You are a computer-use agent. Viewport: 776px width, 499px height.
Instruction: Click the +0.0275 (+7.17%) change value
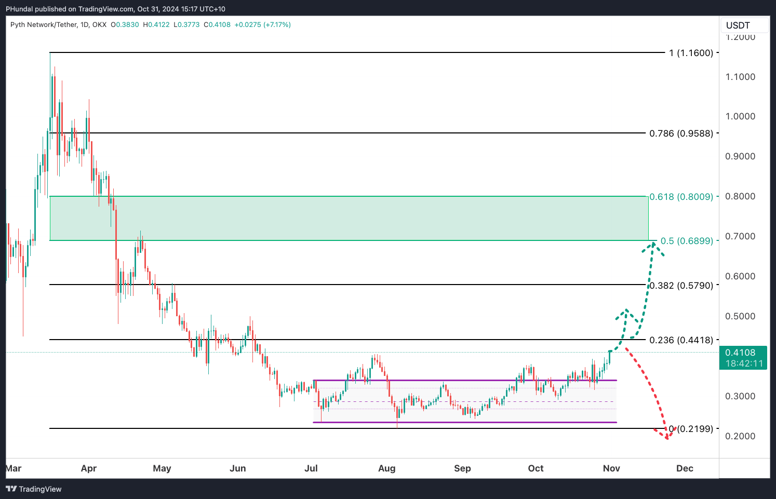click(x=263, y=24)
